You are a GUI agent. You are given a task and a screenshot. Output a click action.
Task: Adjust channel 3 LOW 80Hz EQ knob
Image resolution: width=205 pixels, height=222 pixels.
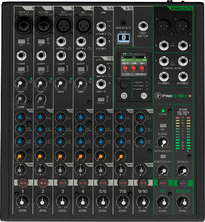60,141
